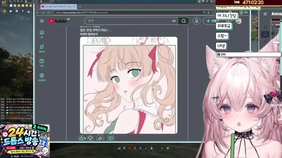The width and height of the screenshot is (282, 158).
Task: Click the 299 viewer count bar
Action: (x=249, y=54)
